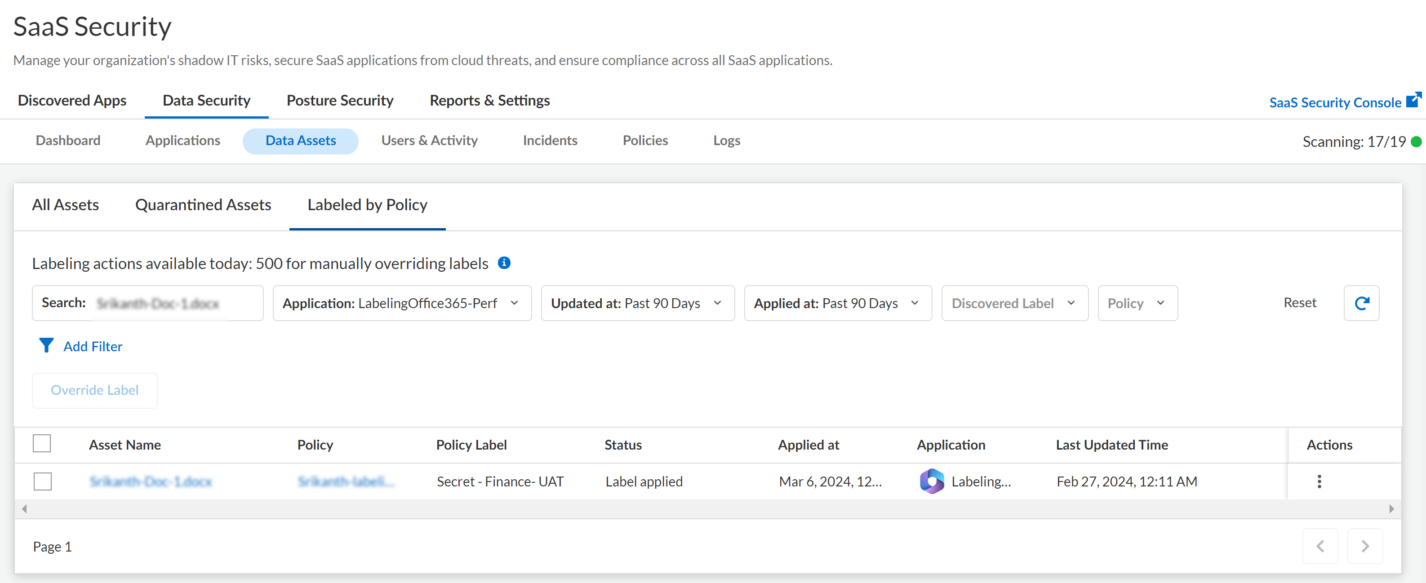Click the SaaS Security Console external link icon
The width and height of the screenshot is (1426, 583).
click(x=1413, y=100)
